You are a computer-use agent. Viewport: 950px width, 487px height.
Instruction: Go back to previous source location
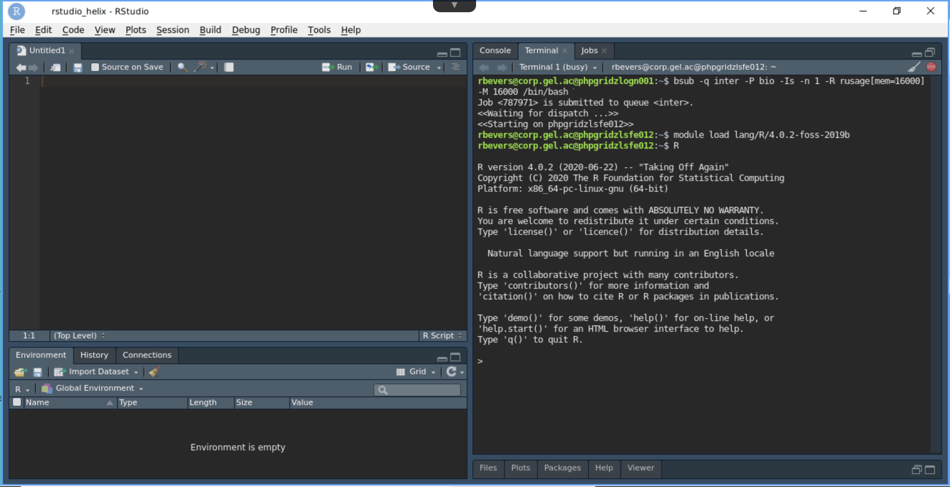pyautogui.click(x=21, y=68)
